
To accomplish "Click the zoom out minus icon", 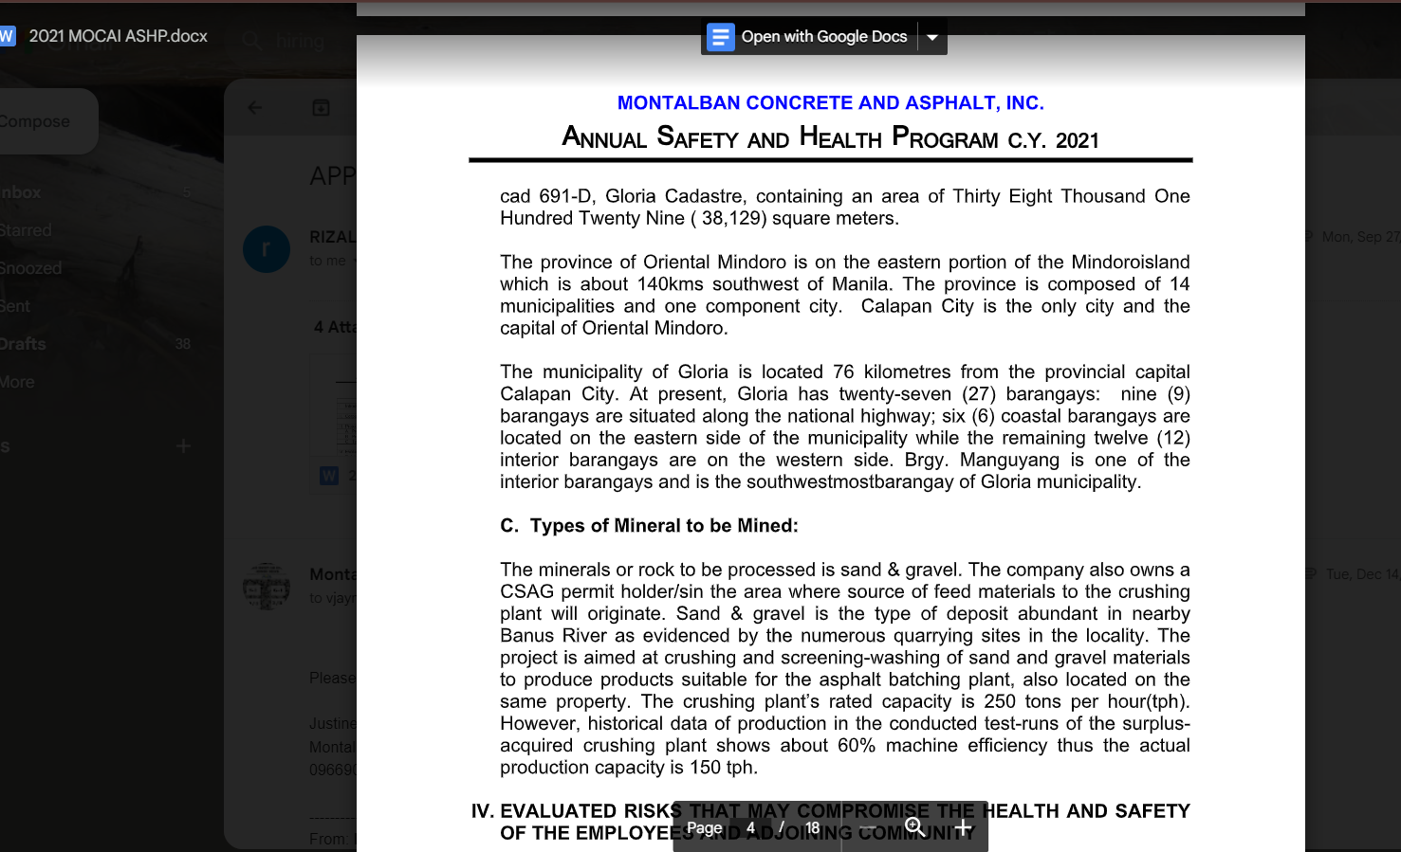I will [x=867, y=828].
